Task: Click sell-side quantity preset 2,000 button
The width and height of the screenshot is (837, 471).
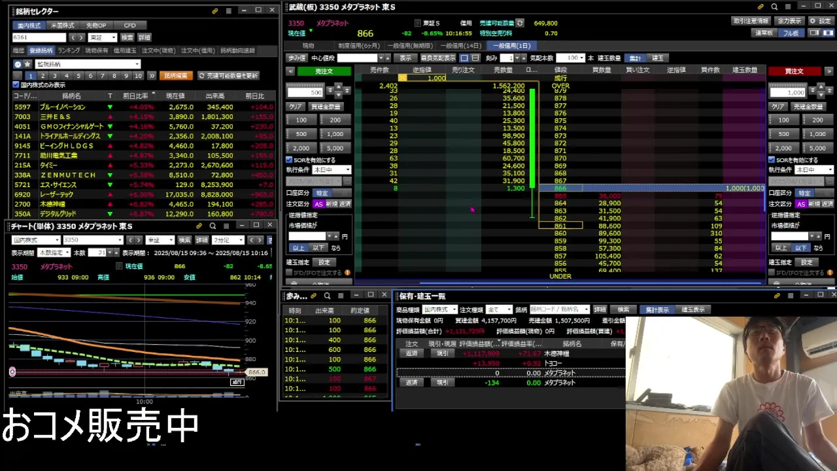Action: point(301,148)
